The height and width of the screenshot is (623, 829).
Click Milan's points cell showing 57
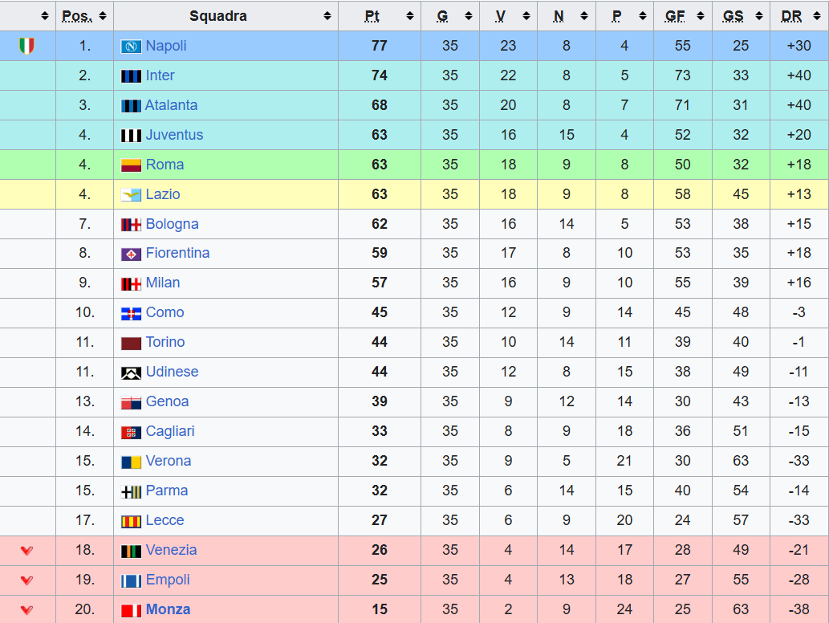[x=380, y=283]
